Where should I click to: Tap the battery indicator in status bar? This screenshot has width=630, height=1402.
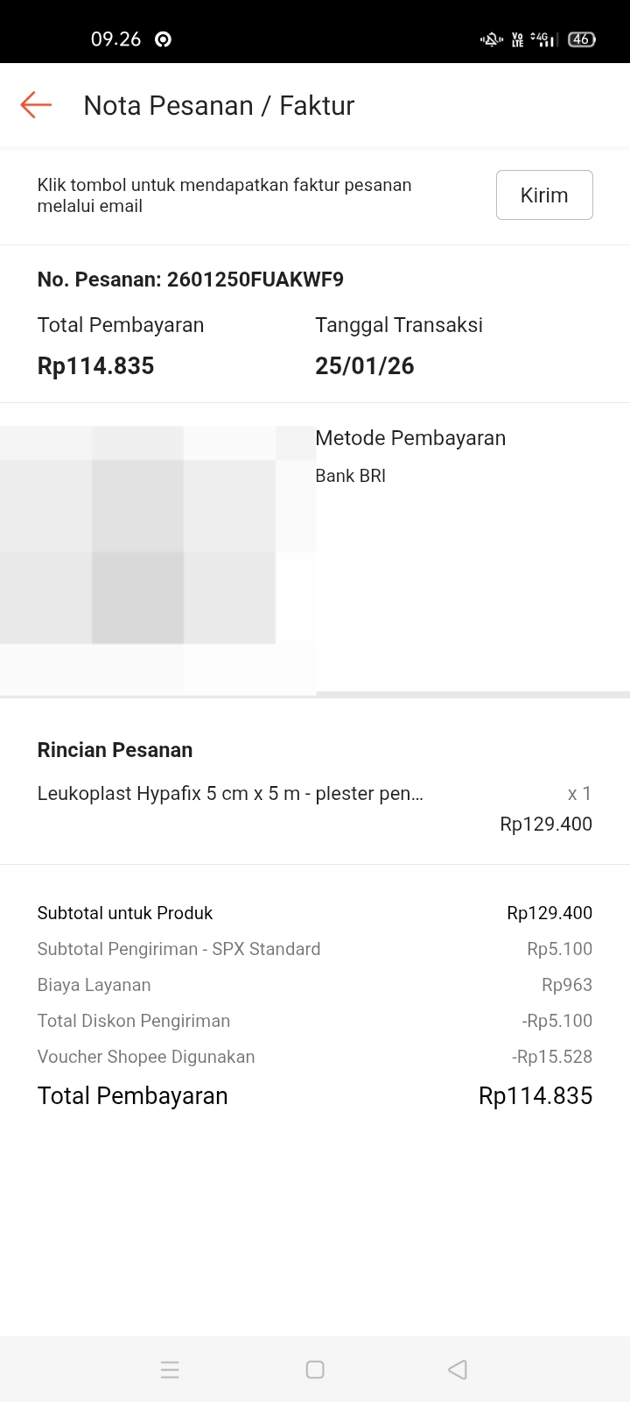click(581, 39)
